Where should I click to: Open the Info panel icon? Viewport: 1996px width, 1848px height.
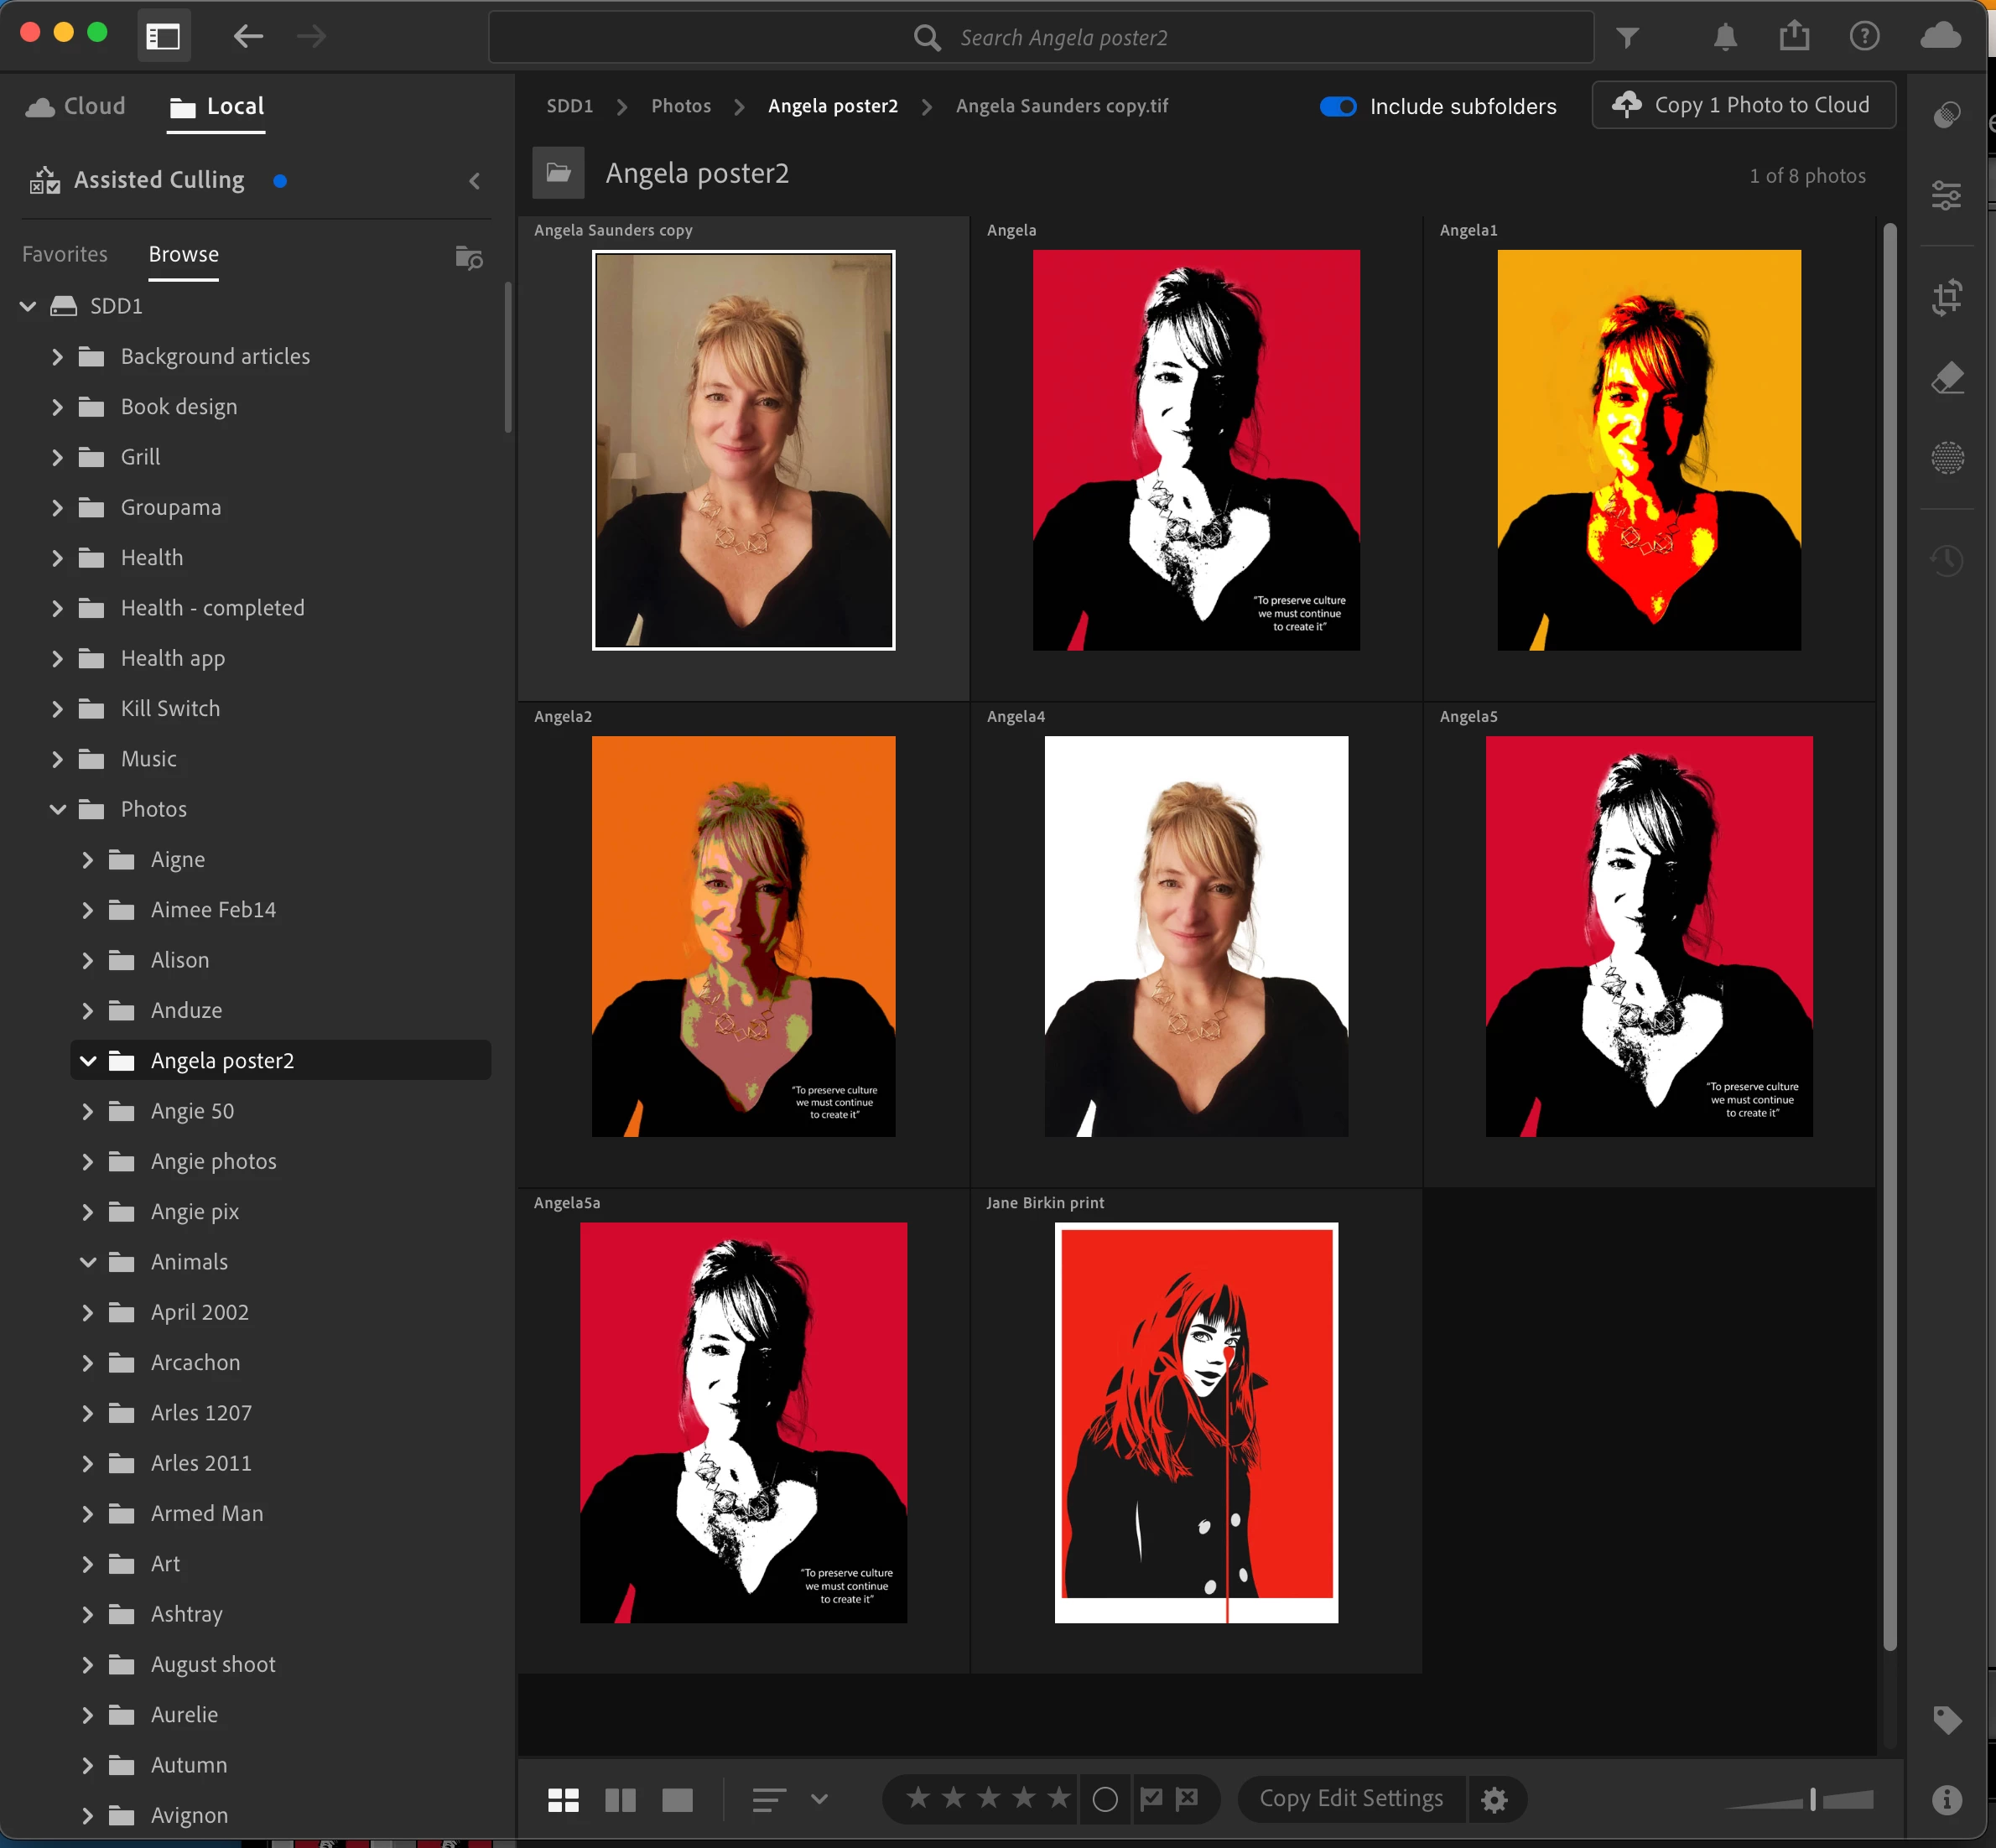click(x=1946, y=1800)
